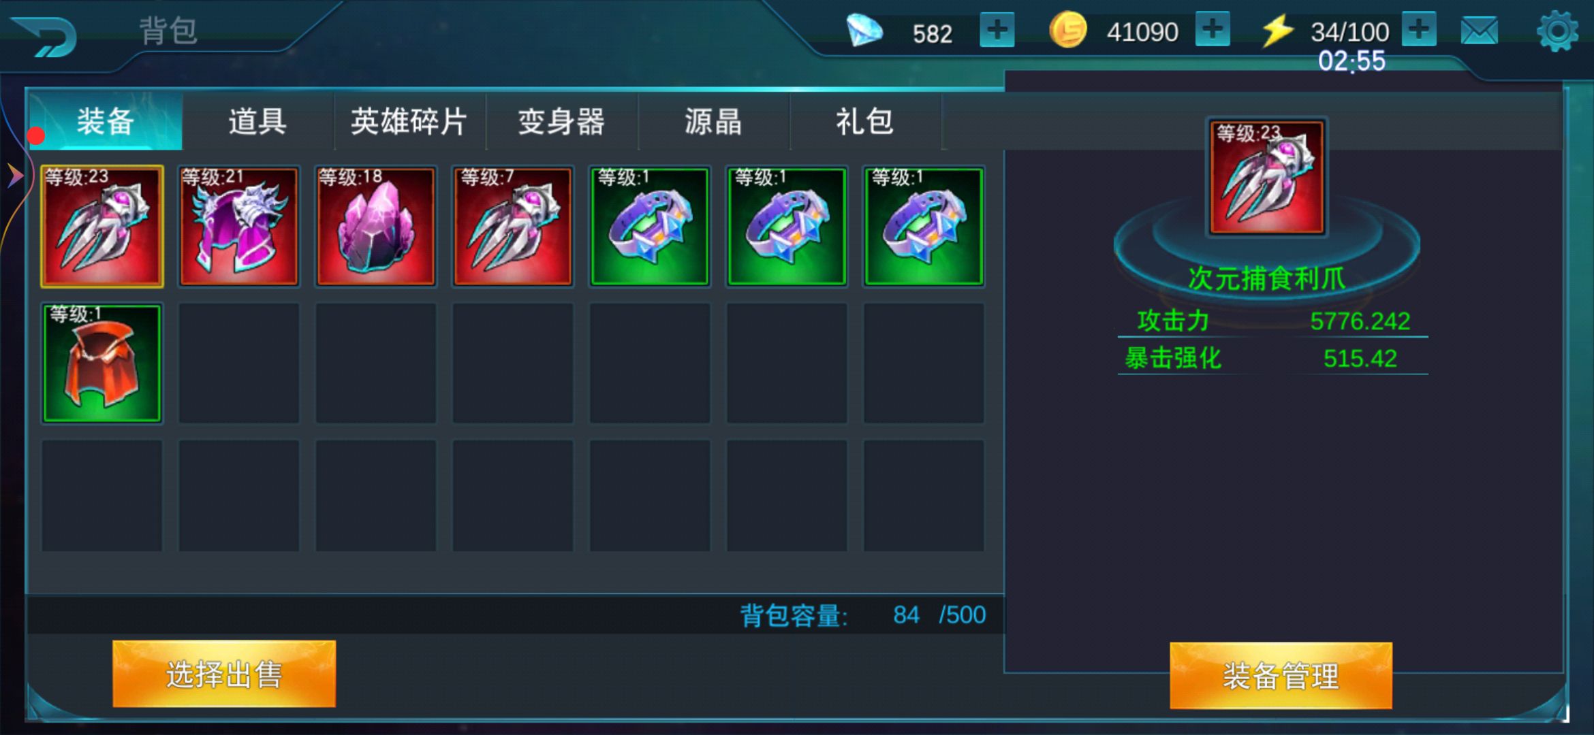
Task: Select the level 7 claw weapon
Action: [x=513, y=226]
